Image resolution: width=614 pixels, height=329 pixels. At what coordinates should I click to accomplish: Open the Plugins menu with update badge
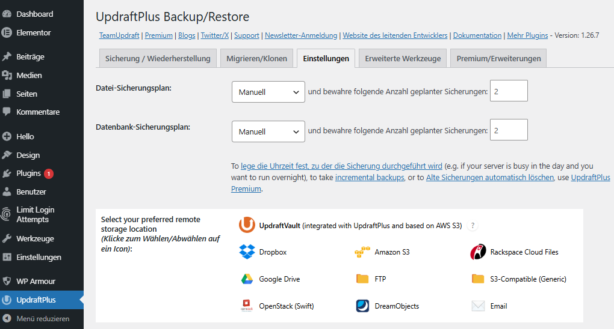(x=42, y=173)
